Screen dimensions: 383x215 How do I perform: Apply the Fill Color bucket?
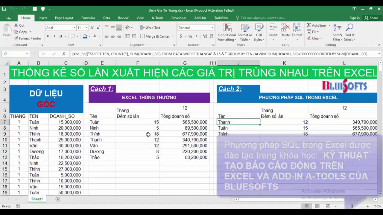85,36
